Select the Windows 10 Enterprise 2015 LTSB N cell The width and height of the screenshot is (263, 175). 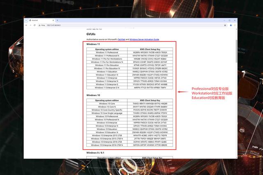[x=107, y=139]
